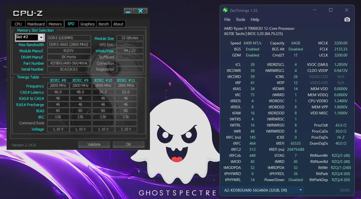
Task: Click the DDR5 (UDIMM) memory type field
Action: 69,38
